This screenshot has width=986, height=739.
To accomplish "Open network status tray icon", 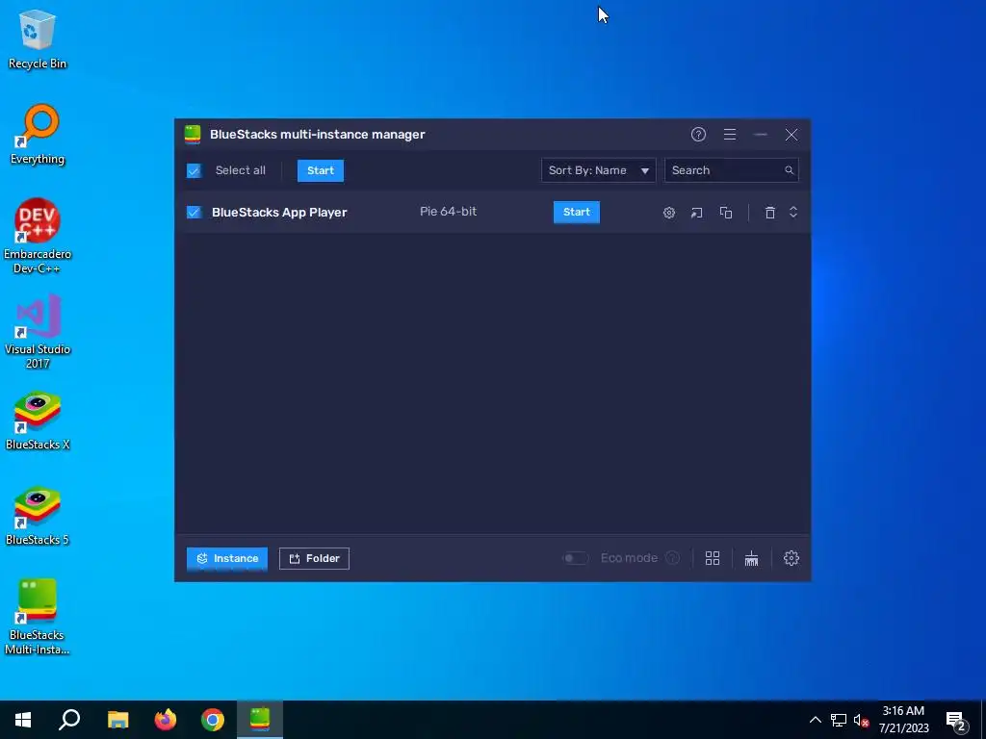I will [839, 720].
